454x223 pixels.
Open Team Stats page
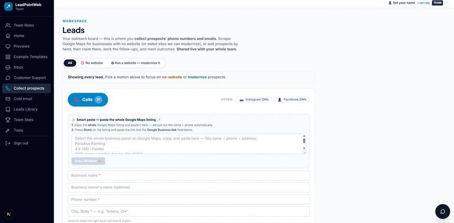26,120
